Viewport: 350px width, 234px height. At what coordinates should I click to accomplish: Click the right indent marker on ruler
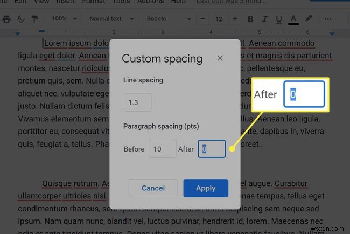tap(332, 33)
